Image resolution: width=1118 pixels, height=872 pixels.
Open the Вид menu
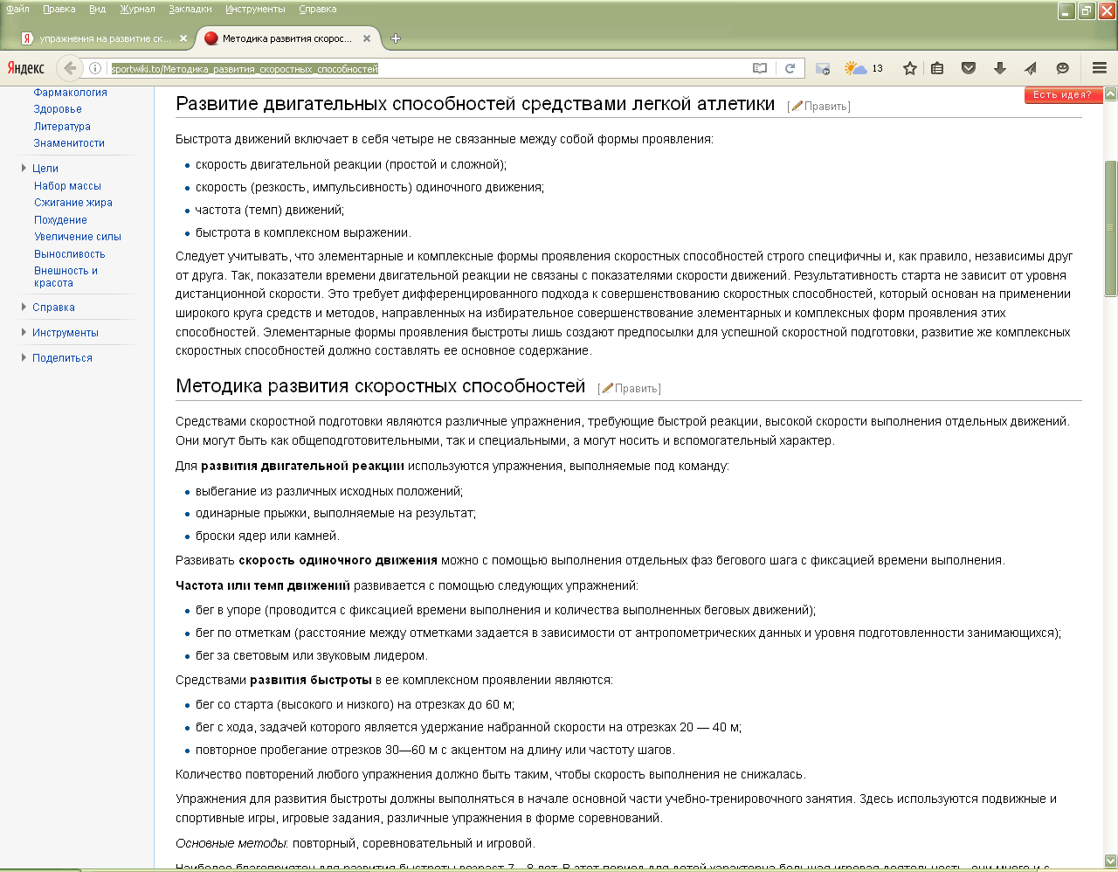coord(98,9)
